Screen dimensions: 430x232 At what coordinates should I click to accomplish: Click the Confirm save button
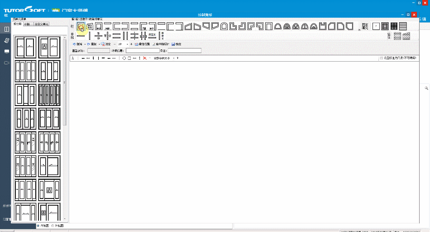(x=177, y=44)
